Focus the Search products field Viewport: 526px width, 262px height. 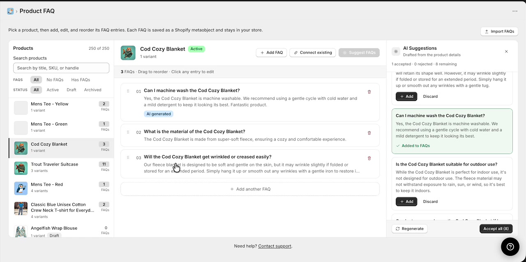(x=61, y=68)
